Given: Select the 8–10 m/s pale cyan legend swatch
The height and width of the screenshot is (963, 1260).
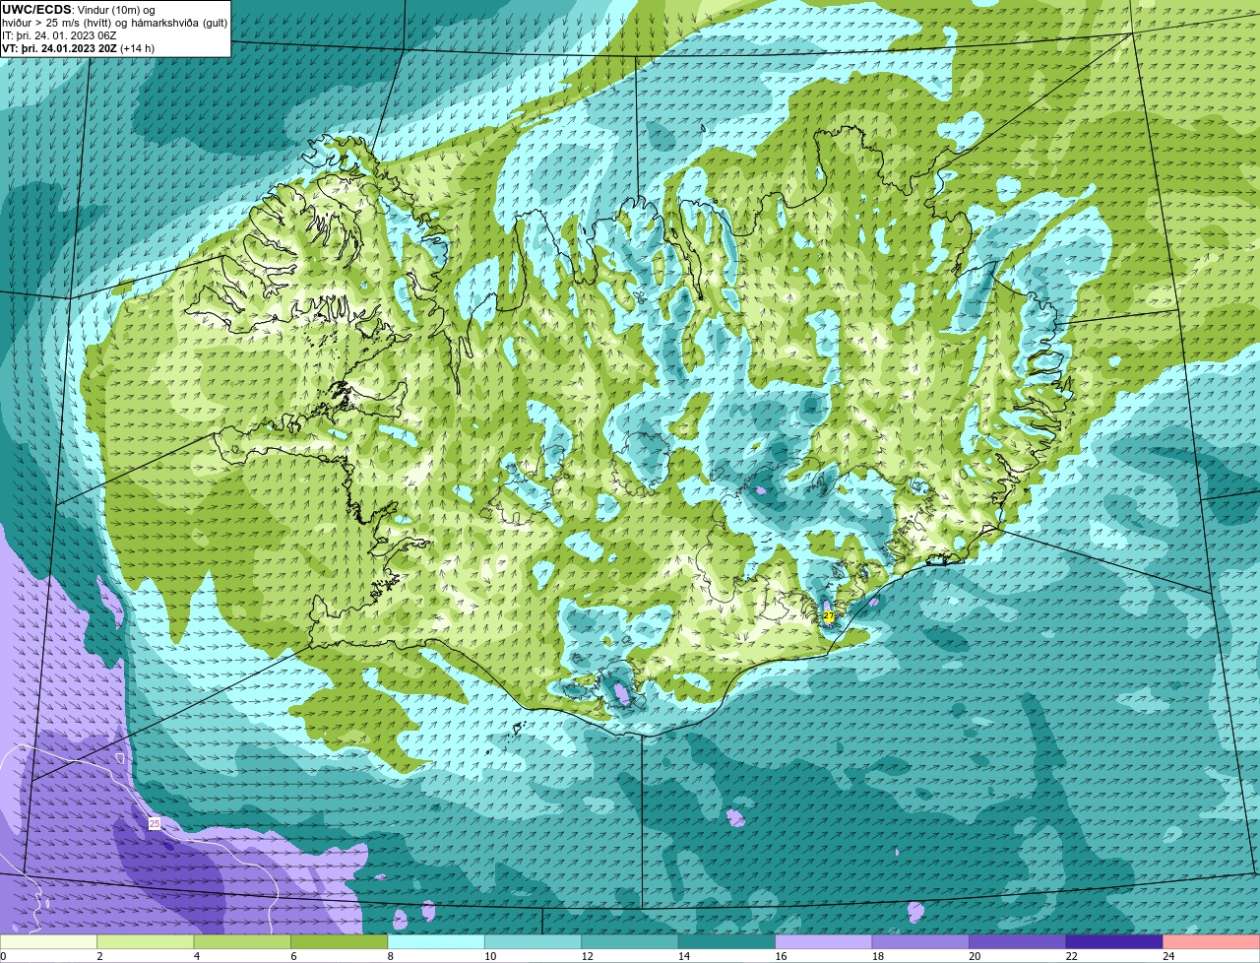Looking at the screenshot, I should 436,941.
